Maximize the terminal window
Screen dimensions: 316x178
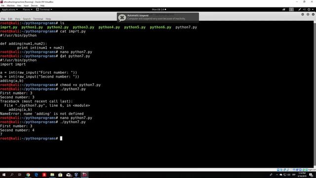pyautogui.click(x=308, y=14)
